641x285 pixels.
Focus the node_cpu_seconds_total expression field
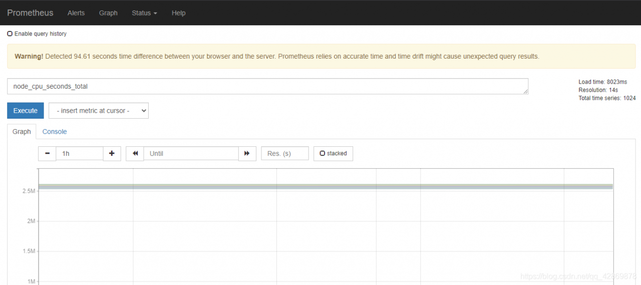[x=268, y=86]
